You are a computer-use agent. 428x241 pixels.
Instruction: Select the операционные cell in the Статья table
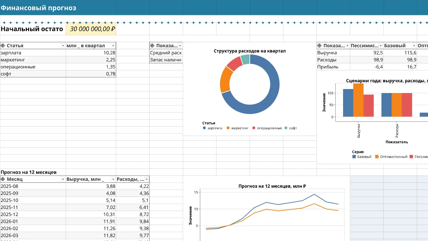click(x=33, y=67)
